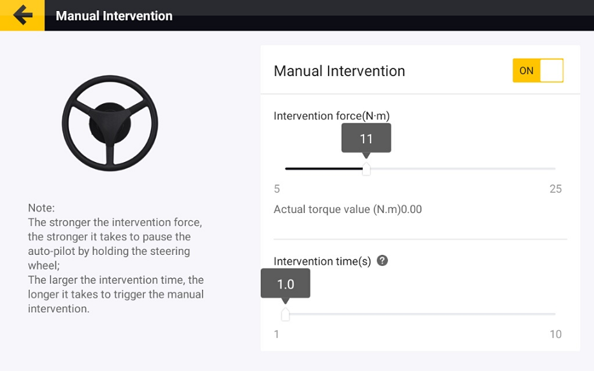Click the Manual Intervention panel heading
594x371 pixels.
click(x=340, y=71)
